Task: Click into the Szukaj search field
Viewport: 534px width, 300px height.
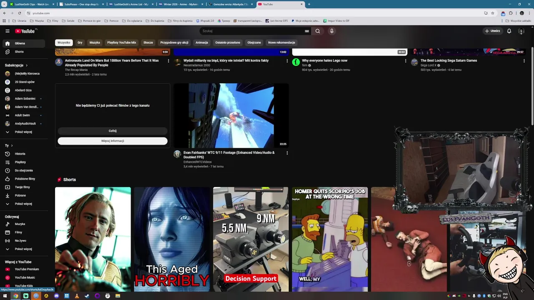Action: coord(252,31)
